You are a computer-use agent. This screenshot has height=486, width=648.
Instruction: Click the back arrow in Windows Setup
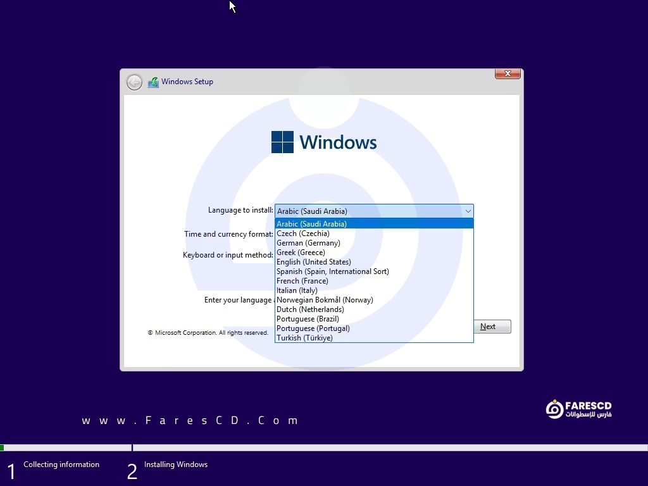click(134, 82)
